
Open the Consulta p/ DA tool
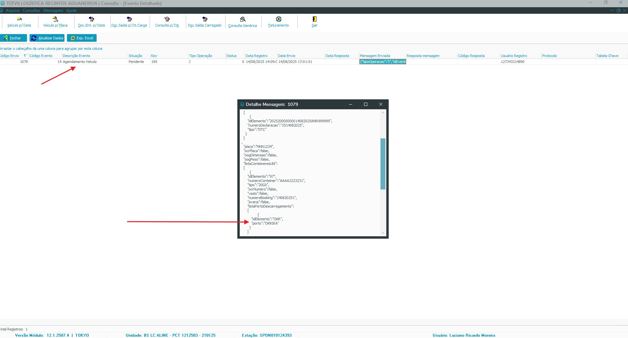click(167, 22)
